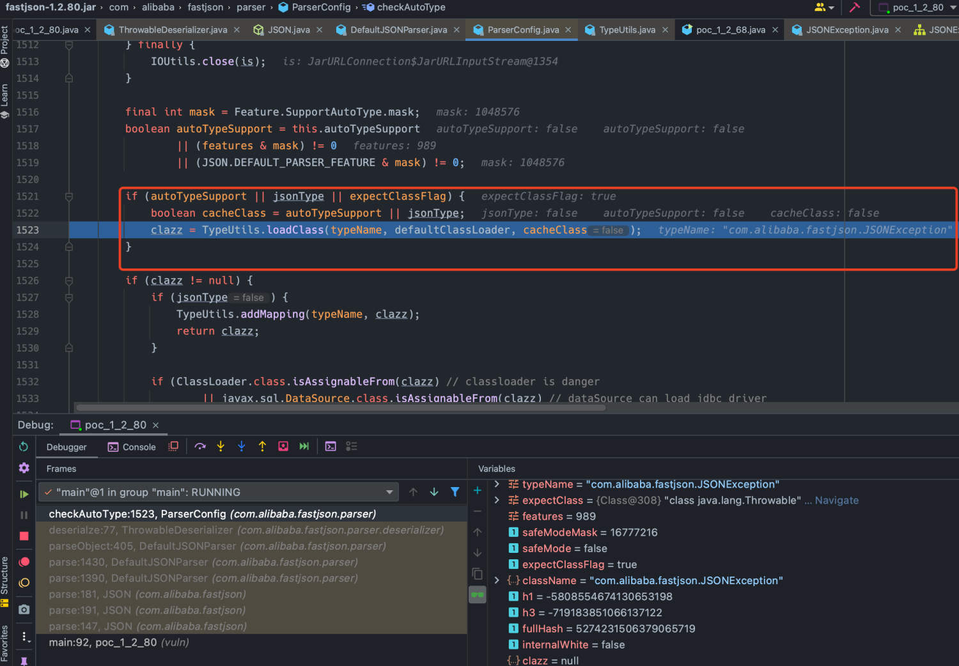The height and width of the screenshot is (666, 959).
Task: Toggle the Pin Tab icon
Action: [24, 661]
